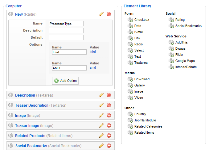Click the Processor Type name field

point(66,24)
